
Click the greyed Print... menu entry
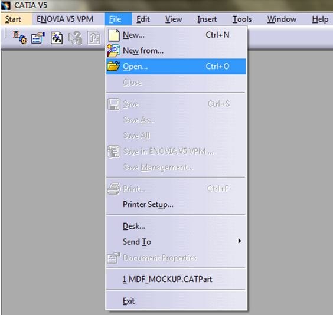(x=176, y=189)
